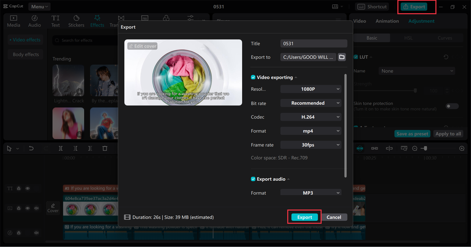Click the timeline fit-to-window icon

pyautogui.click(x=404, y=148)
